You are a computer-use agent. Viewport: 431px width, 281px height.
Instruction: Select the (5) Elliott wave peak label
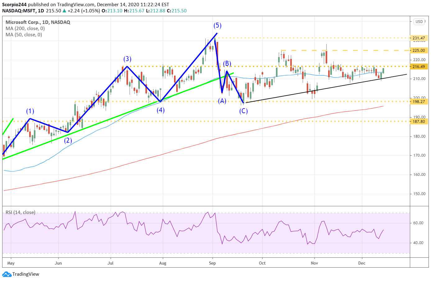[x=217, y=26]
